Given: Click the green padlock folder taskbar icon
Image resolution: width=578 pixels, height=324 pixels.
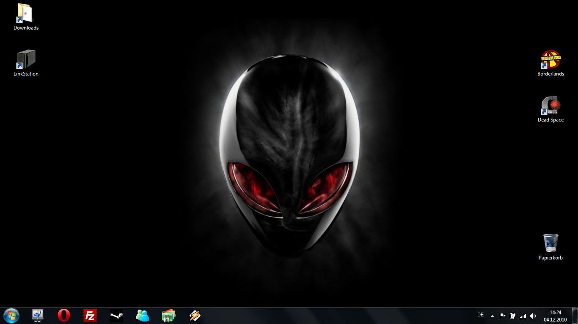Looking at the screenshot, I should coord(169,315).
